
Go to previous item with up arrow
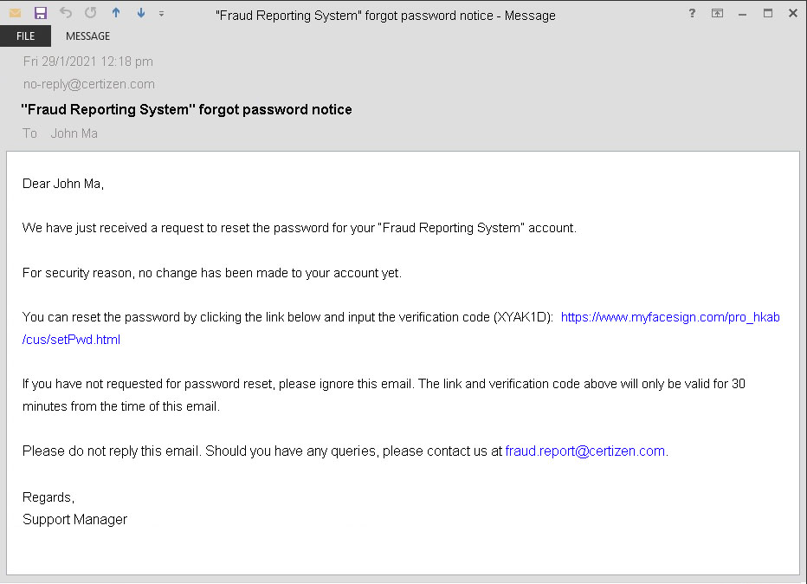click(x=116, y=13)
